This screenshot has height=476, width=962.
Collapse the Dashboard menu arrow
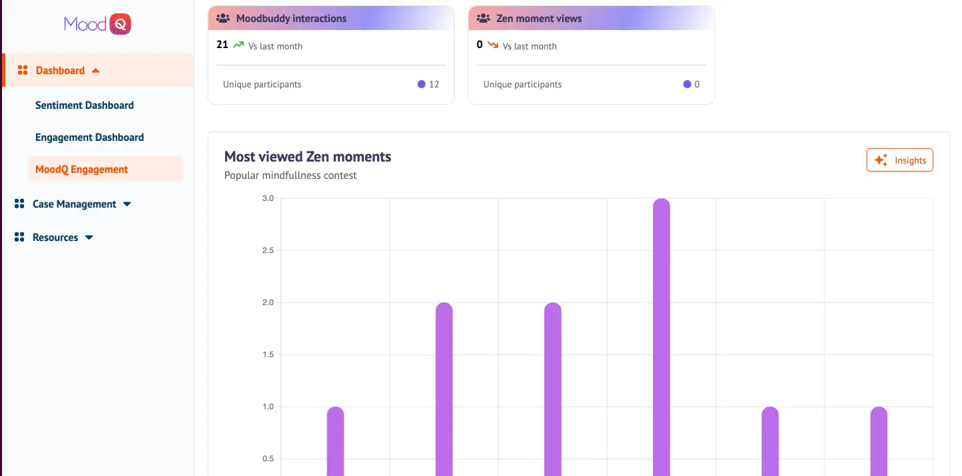95,71
